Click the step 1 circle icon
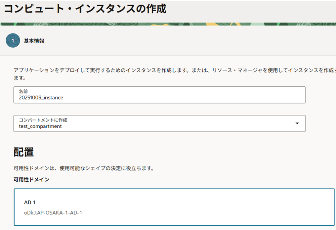This screenshot has width=336, height=230. (13, 41)
